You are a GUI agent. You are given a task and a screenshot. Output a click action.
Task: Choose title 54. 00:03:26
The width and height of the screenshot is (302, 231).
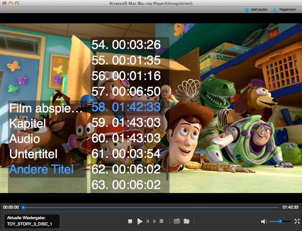tap(126, 45)
